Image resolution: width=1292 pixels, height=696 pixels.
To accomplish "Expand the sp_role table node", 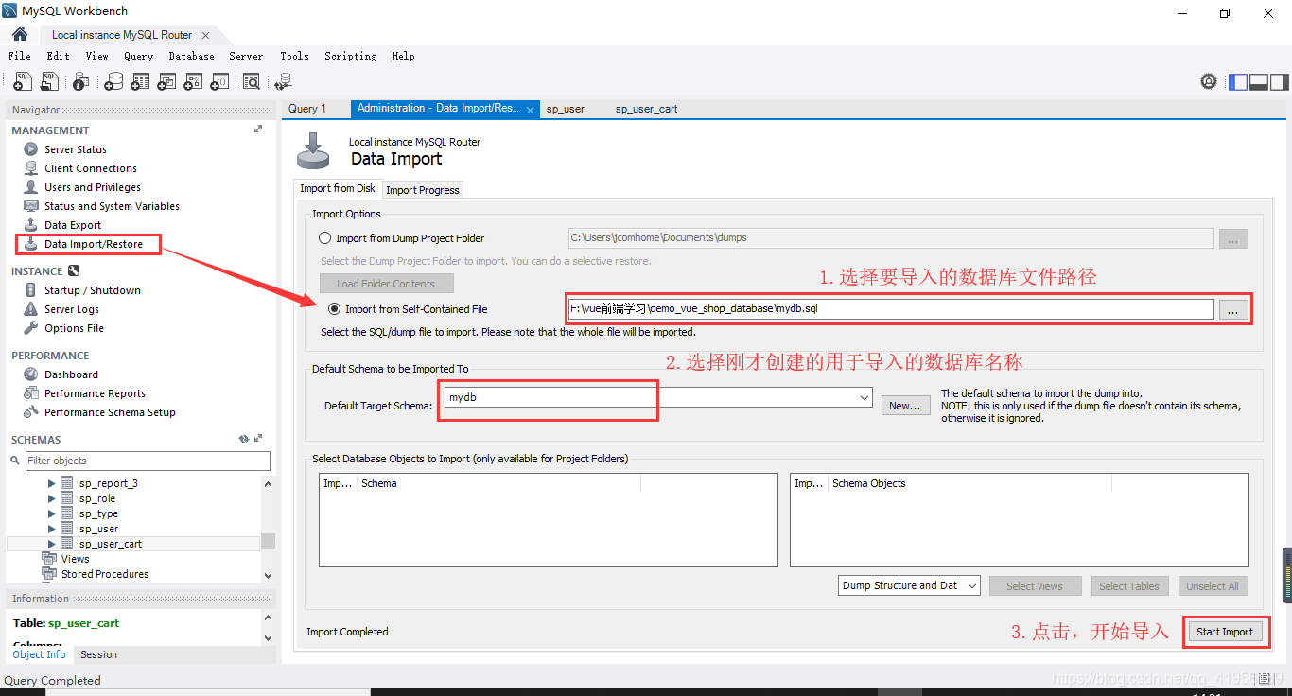I will tap(52, 498).
